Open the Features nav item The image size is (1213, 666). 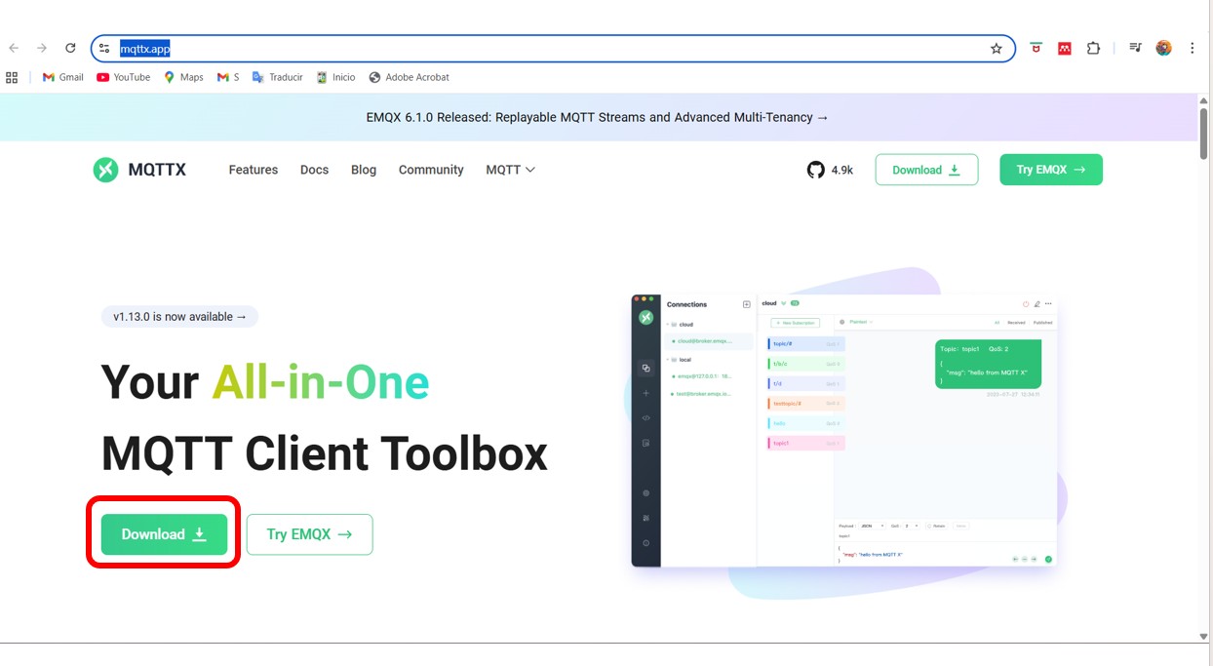point(254,170)
